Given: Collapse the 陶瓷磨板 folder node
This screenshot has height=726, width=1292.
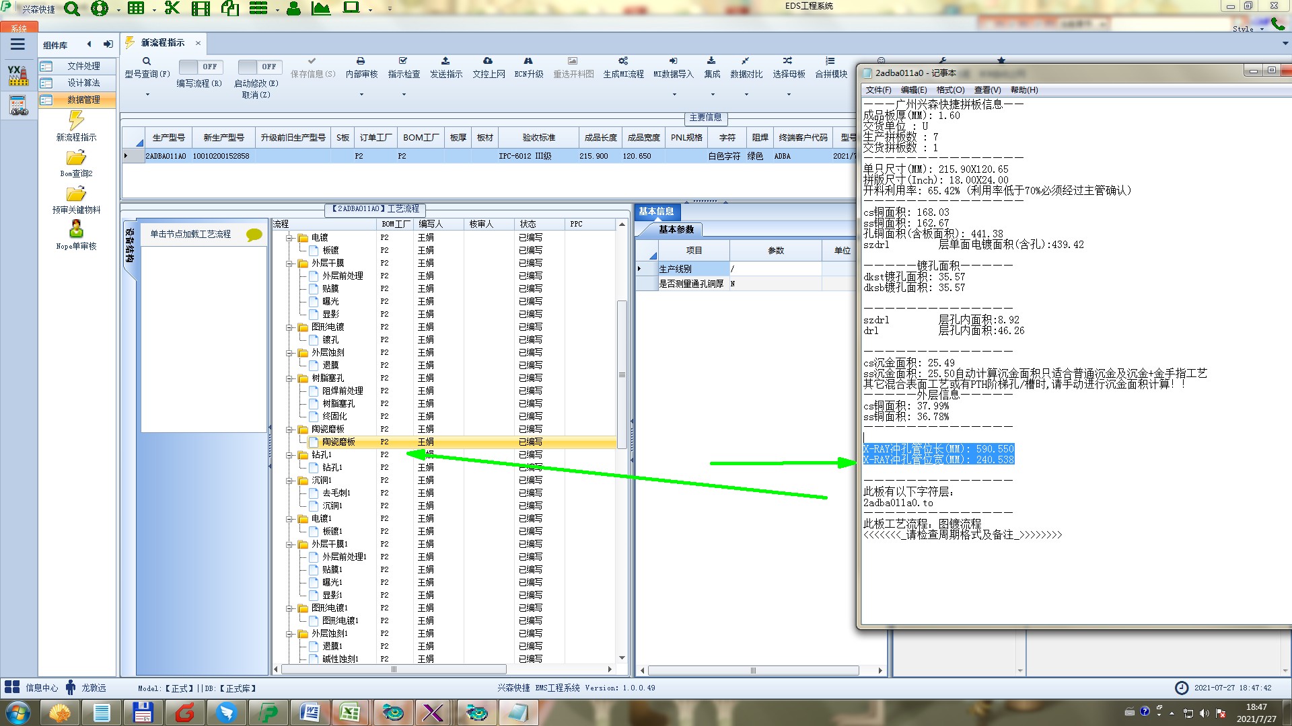Looking at the screenshot, I should [289, 430].
